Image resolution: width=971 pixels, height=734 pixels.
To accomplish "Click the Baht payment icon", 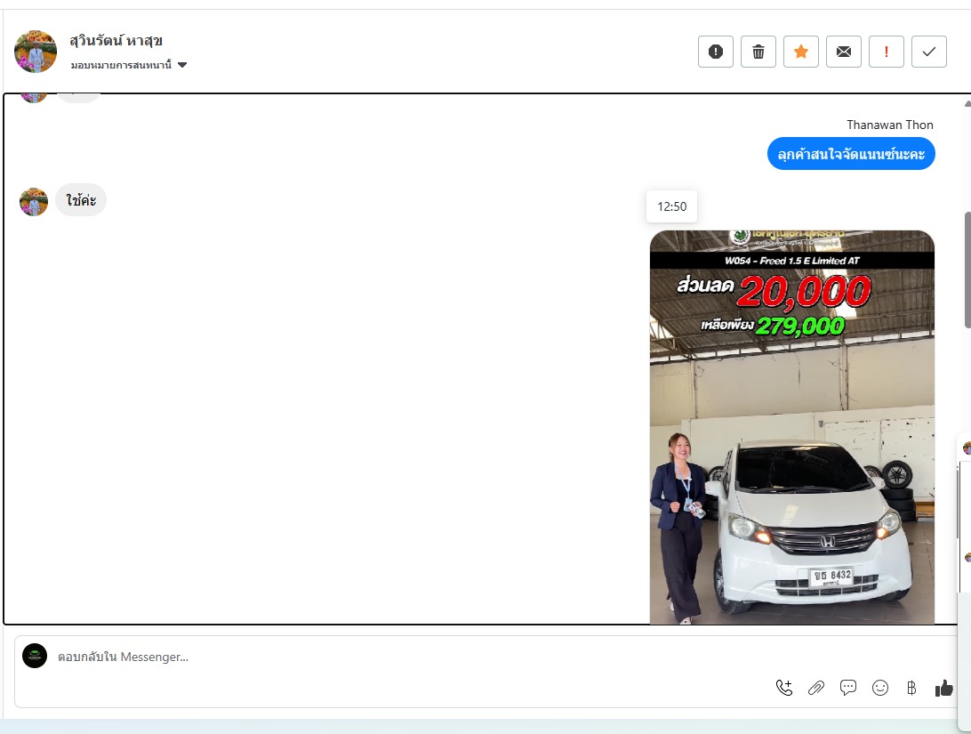I will 911,688.
